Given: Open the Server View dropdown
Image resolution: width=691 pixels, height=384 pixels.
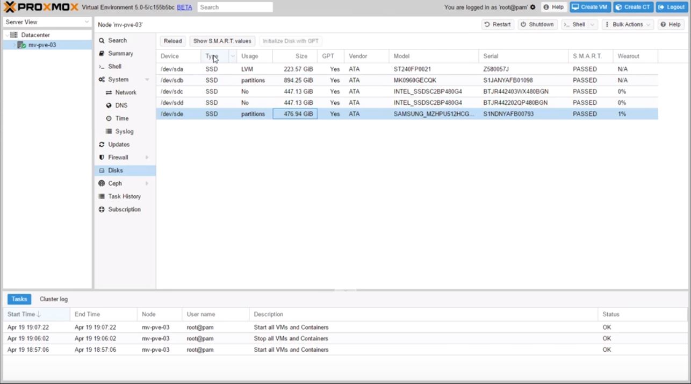Looking at the screenshot, I should pos(47,22).
